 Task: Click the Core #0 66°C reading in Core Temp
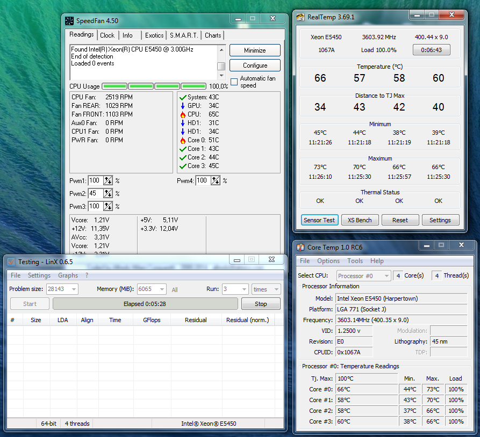point(367,389)
